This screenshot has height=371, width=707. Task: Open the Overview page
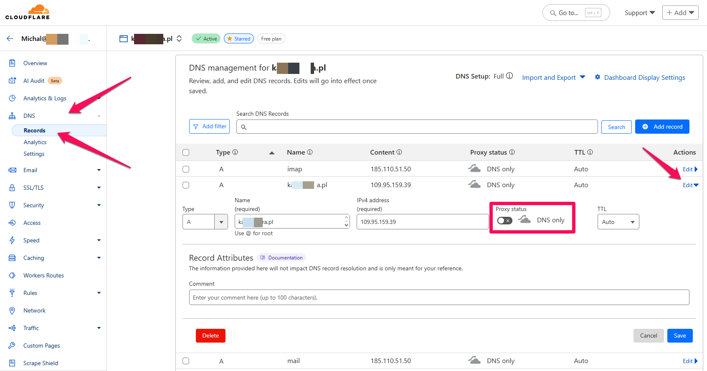(x=35, y=63)
